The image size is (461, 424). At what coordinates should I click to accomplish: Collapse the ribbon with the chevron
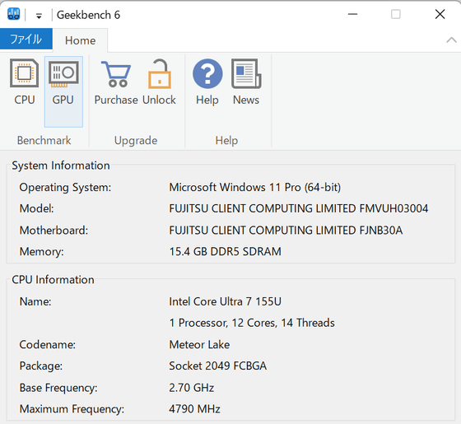pos(451,40)
